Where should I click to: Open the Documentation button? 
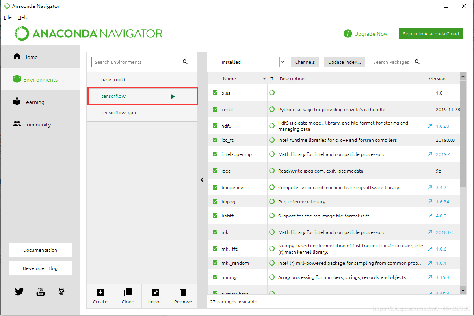point(40,250)
